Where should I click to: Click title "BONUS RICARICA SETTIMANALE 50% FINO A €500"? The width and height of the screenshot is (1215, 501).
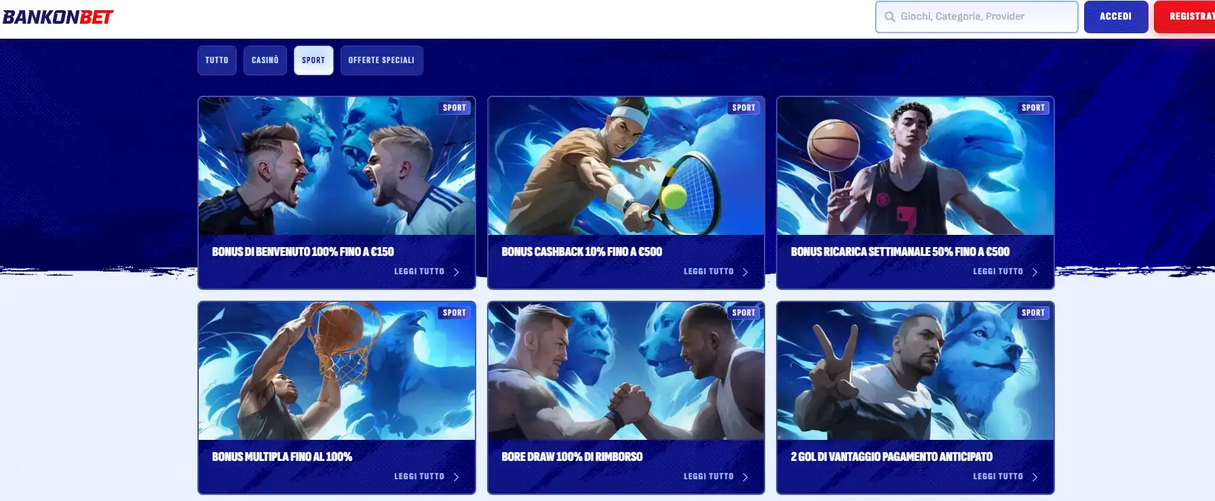900,252
